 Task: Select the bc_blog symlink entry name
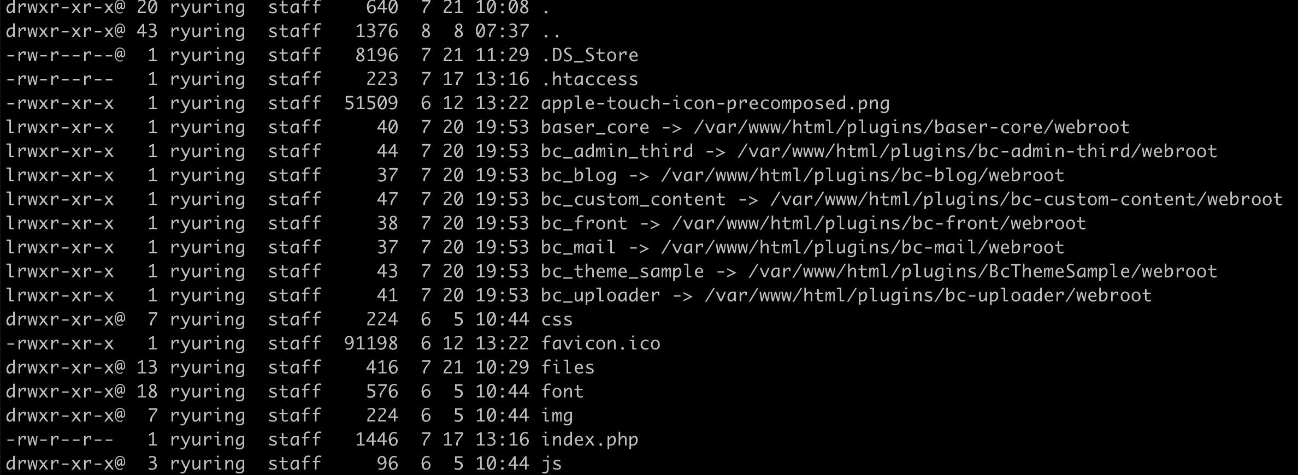[579, 176]
